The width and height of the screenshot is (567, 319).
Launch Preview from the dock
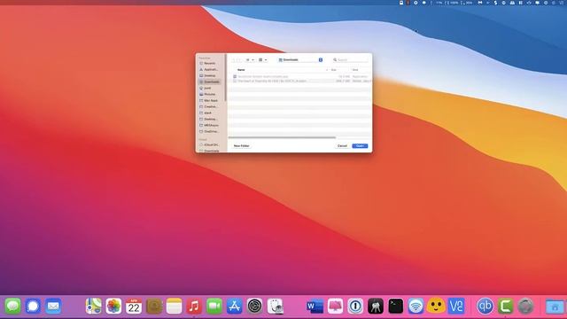click(x=275, y=307)
